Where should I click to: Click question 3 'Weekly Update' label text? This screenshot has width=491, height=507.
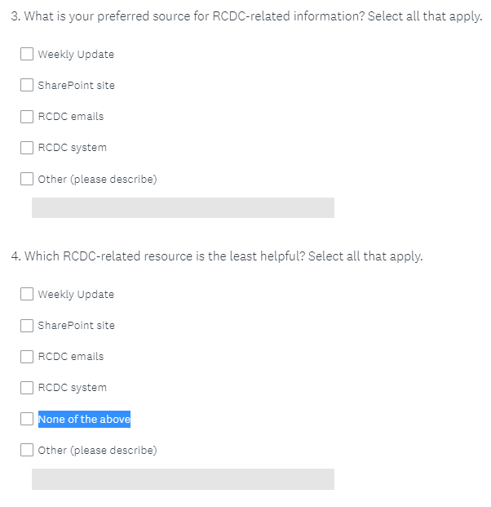coord(76,55)
